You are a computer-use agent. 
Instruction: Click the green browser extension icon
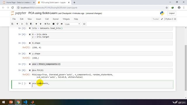172,8
